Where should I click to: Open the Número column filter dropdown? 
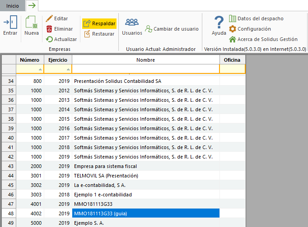(x=41, y=69)
